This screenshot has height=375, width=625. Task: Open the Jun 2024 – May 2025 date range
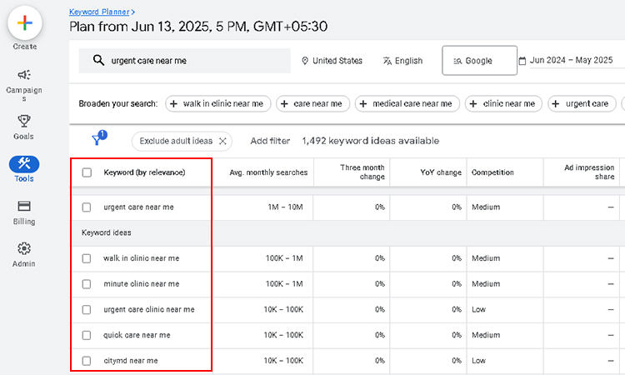coord(566,61)
